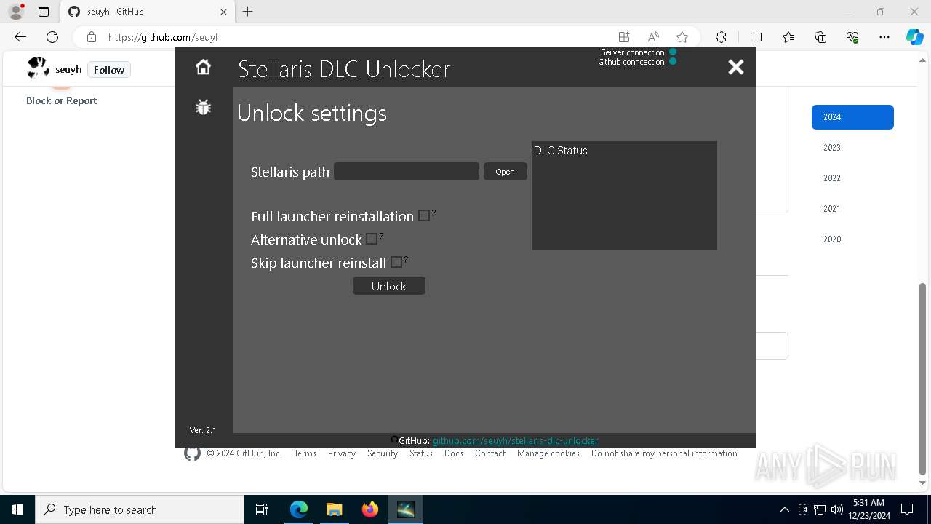Click the Manage cookies footer link
Image resolution: width=931 pixels, height=524 pixels.
pyautogui.click(x=548, y=453)
